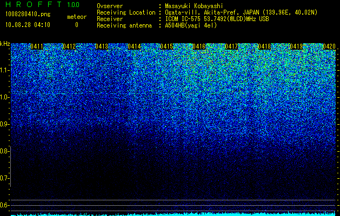
Task: Click the 0418 time marker
Action: pyautogui.click(x=264, y=46)
